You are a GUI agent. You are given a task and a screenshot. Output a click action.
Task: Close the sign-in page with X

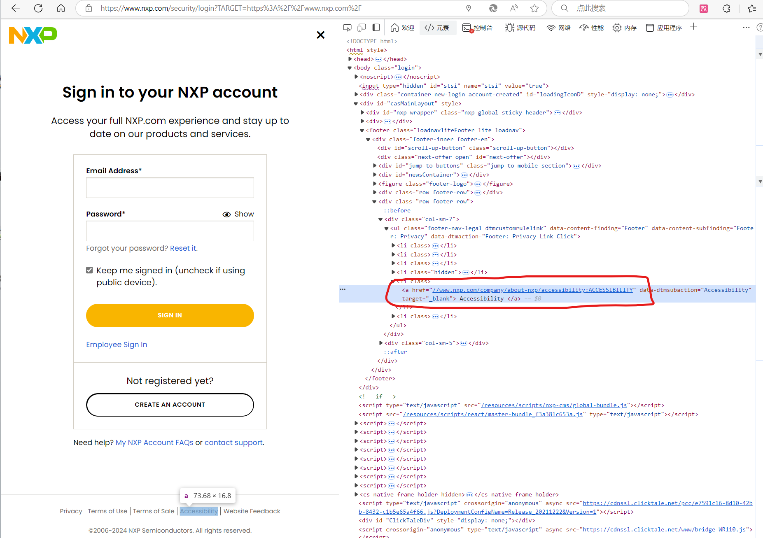click(x=321, y=35)
